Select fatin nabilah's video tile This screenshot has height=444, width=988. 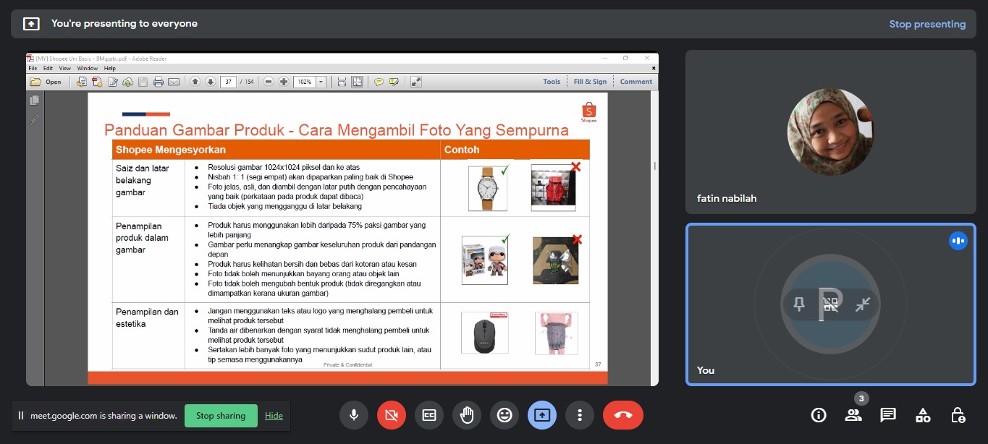(x=831, y=132)
